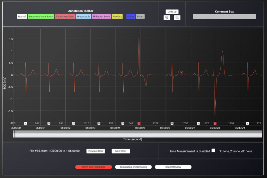Open the Show and Edit Signal tab

[94, 167]
